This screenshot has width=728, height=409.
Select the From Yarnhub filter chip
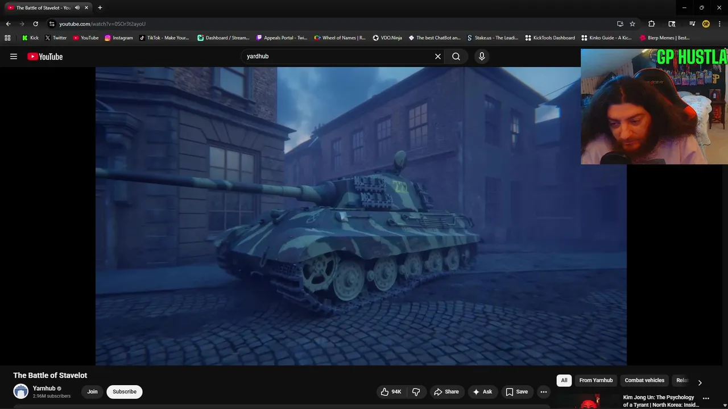pyautogui.click(x=596, y=381)
